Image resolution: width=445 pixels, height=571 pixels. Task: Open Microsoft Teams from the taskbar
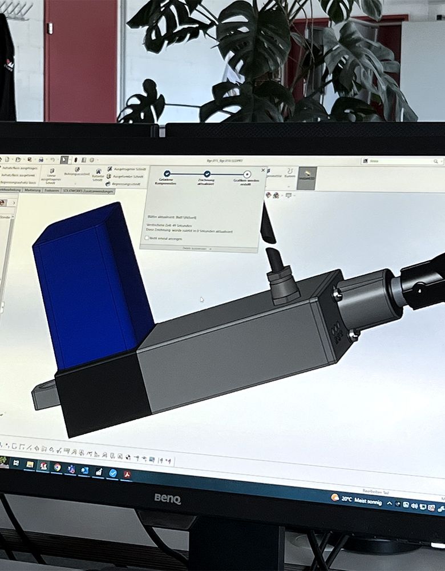71,469
